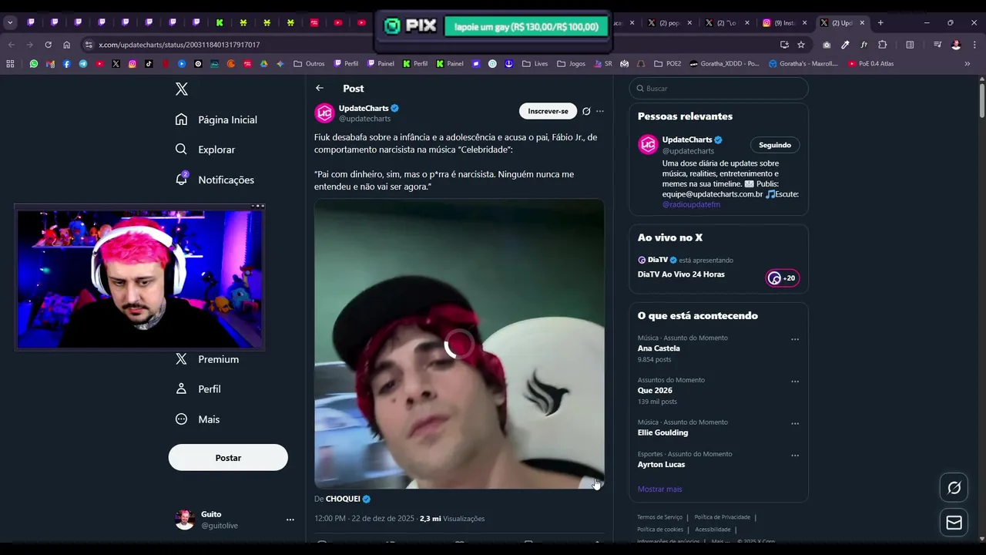Image resolution: width=986 pixels, height=555 pixels.
Task: Open Notificações bell icon
Action: pos(182,179)
